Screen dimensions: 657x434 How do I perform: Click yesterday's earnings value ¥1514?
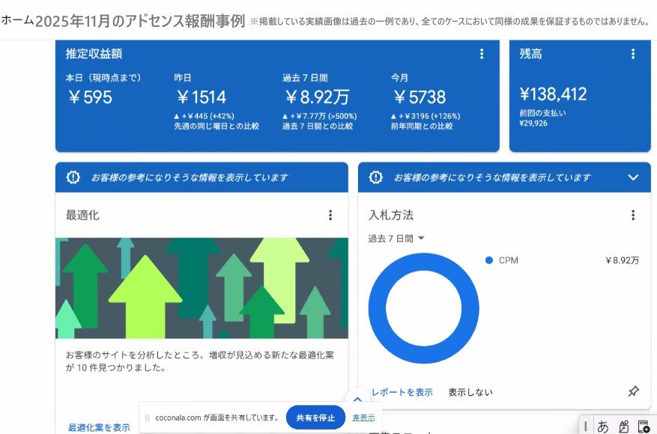[202, 97]
